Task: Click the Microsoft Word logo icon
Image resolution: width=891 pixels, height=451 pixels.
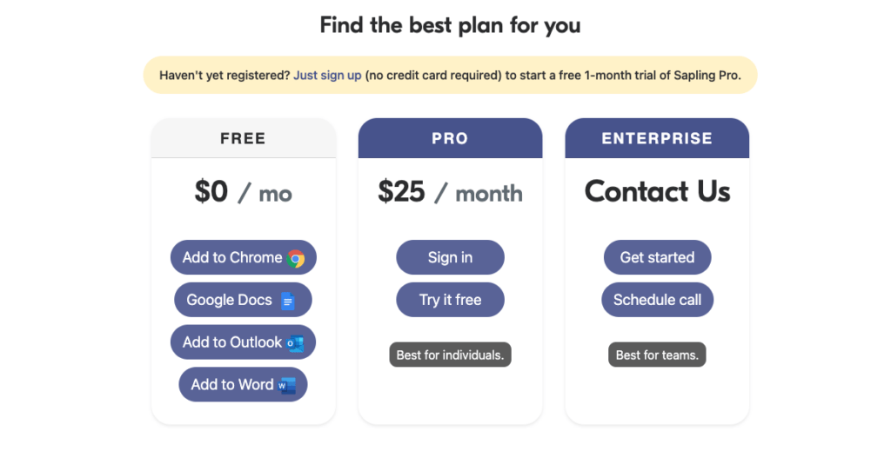Action: pos(287,385)
